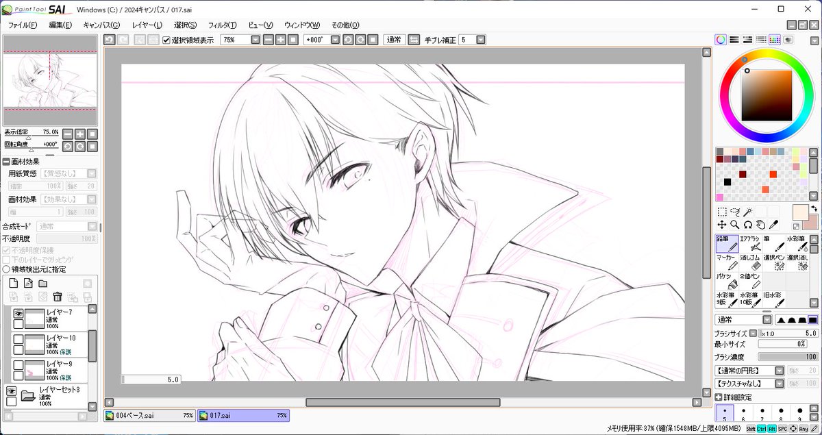The width and height of the screenshot is (822, 435).
Task: Toggle the swatches panel button
Action: [x=775, y=40]
